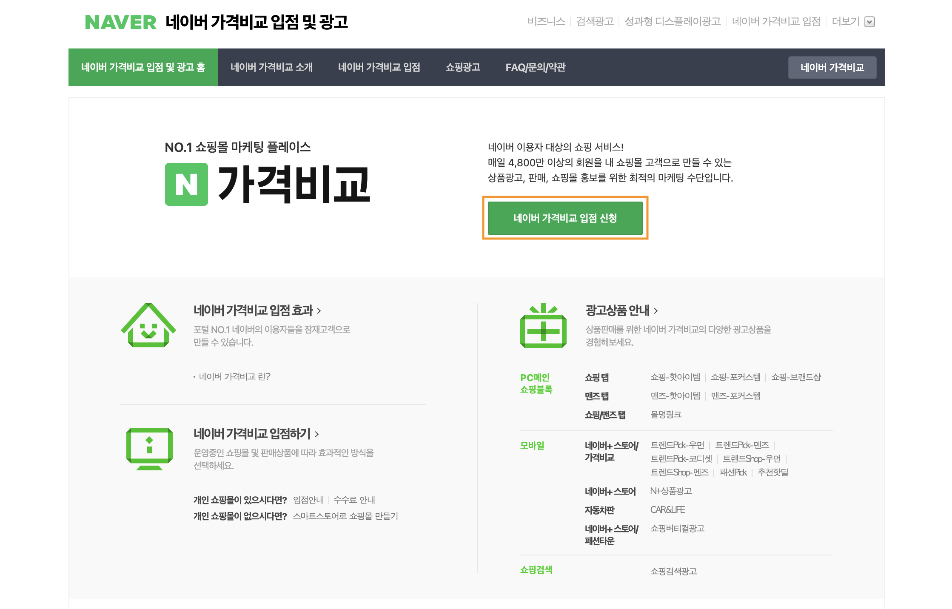Open 추천핫딜 link
This screenshot has height=609, width=952.
(x=773, y=472)
